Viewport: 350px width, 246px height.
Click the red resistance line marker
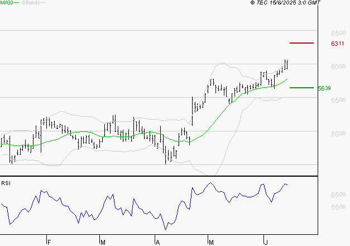302,43
